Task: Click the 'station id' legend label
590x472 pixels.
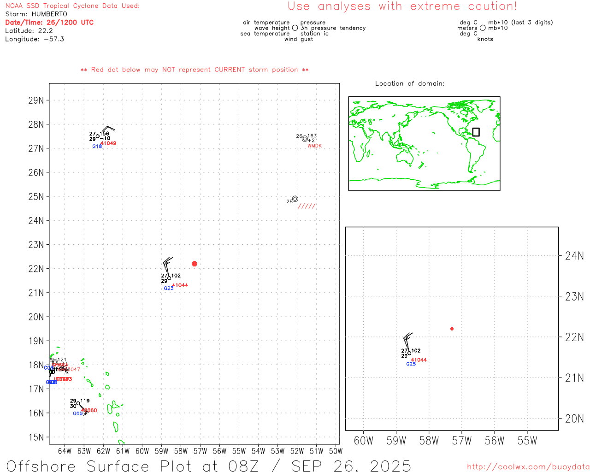Action: coord(314,34)
